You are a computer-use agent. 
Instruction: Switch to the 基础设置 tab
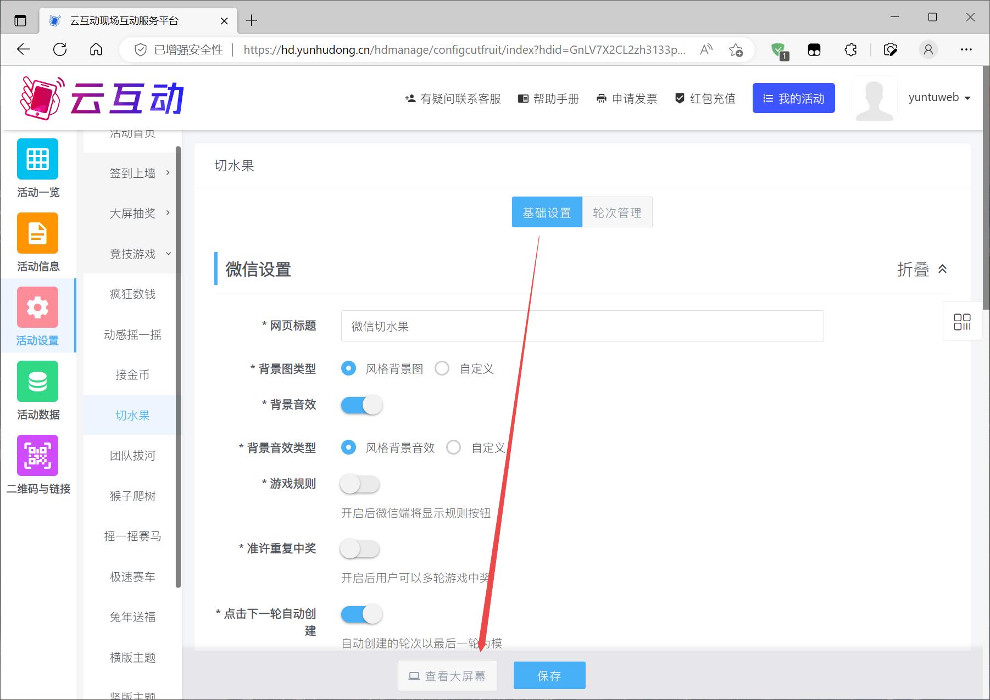(x=547, y=212)
